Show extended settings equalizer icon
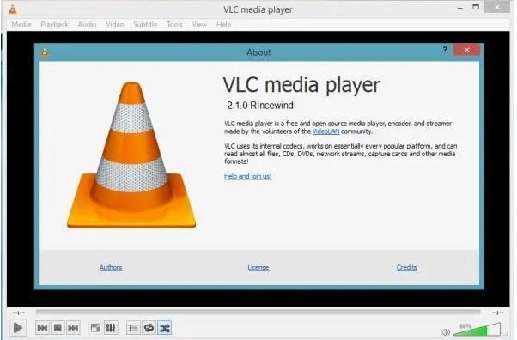Screen dimensions: 517x340 pos(111,328)
